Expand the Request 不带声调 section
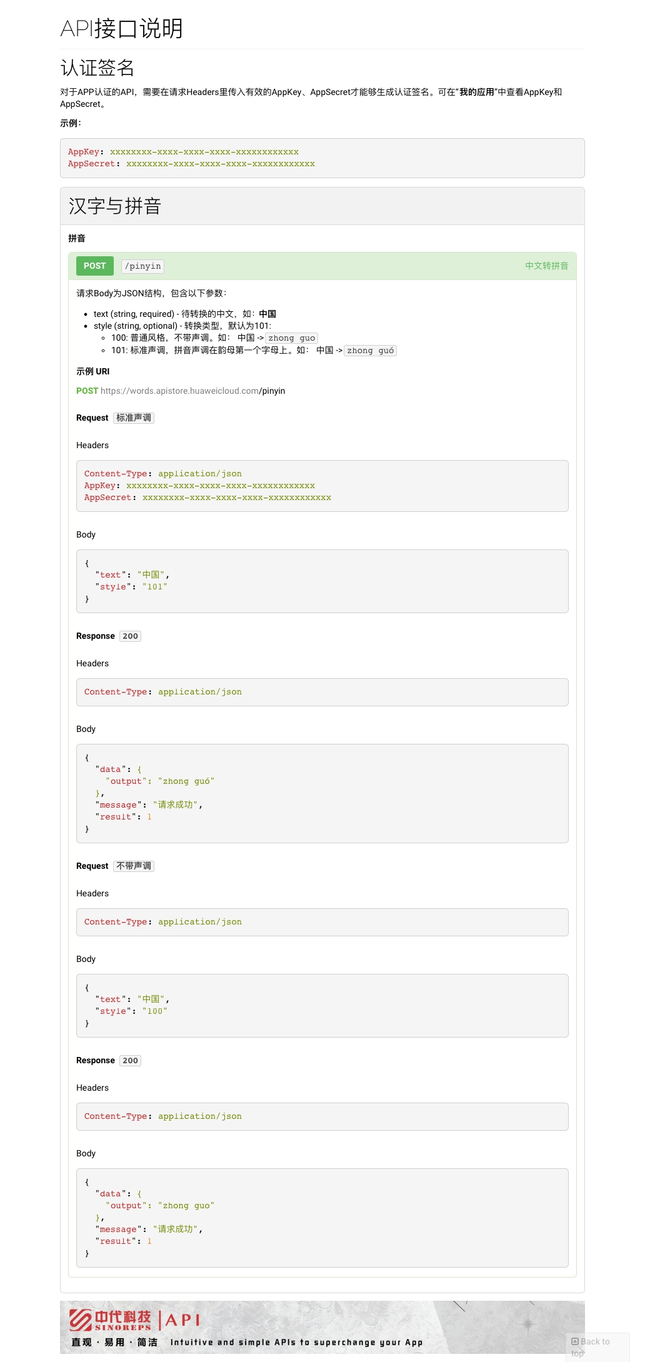 pyautogui.click(x=115, y=866)
